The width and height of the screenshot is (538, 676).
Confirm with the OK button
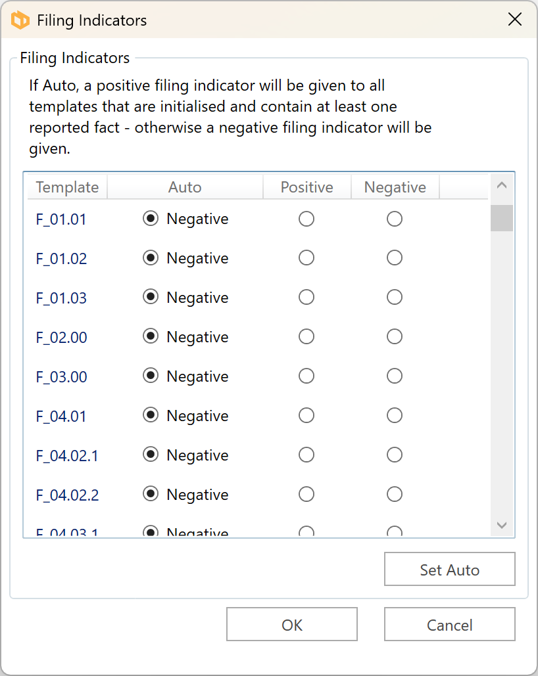(x=292, y=625)
